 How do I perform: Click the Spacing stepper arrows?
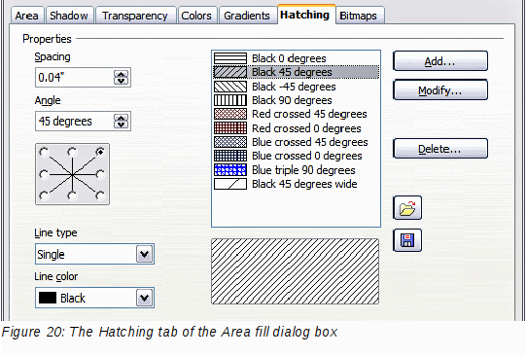(x=122, y=78)
